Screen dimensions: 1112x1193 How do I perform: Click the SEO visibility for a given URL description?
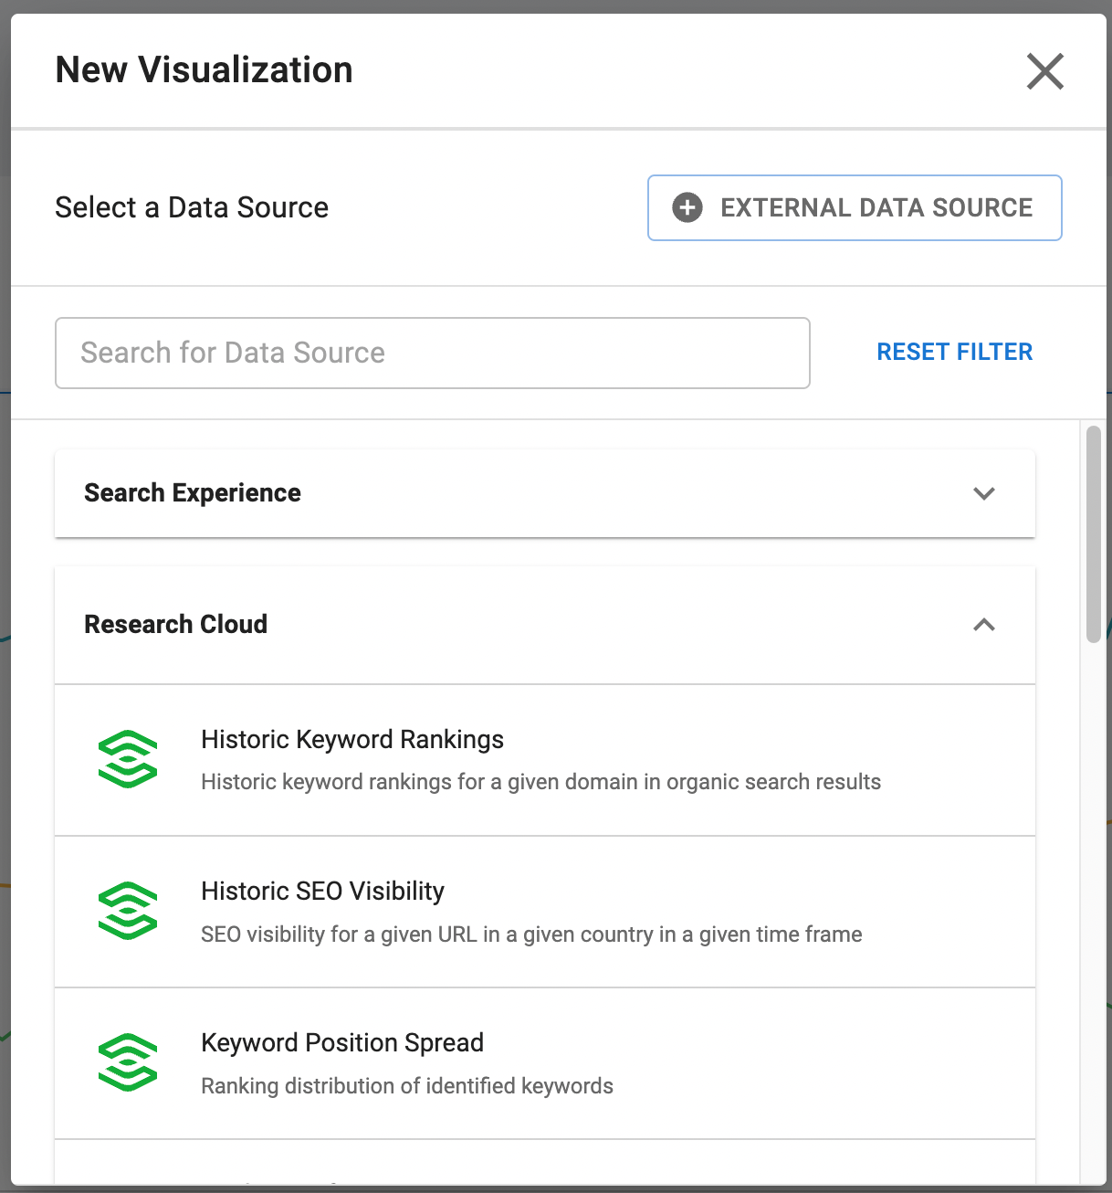(531, 934)
